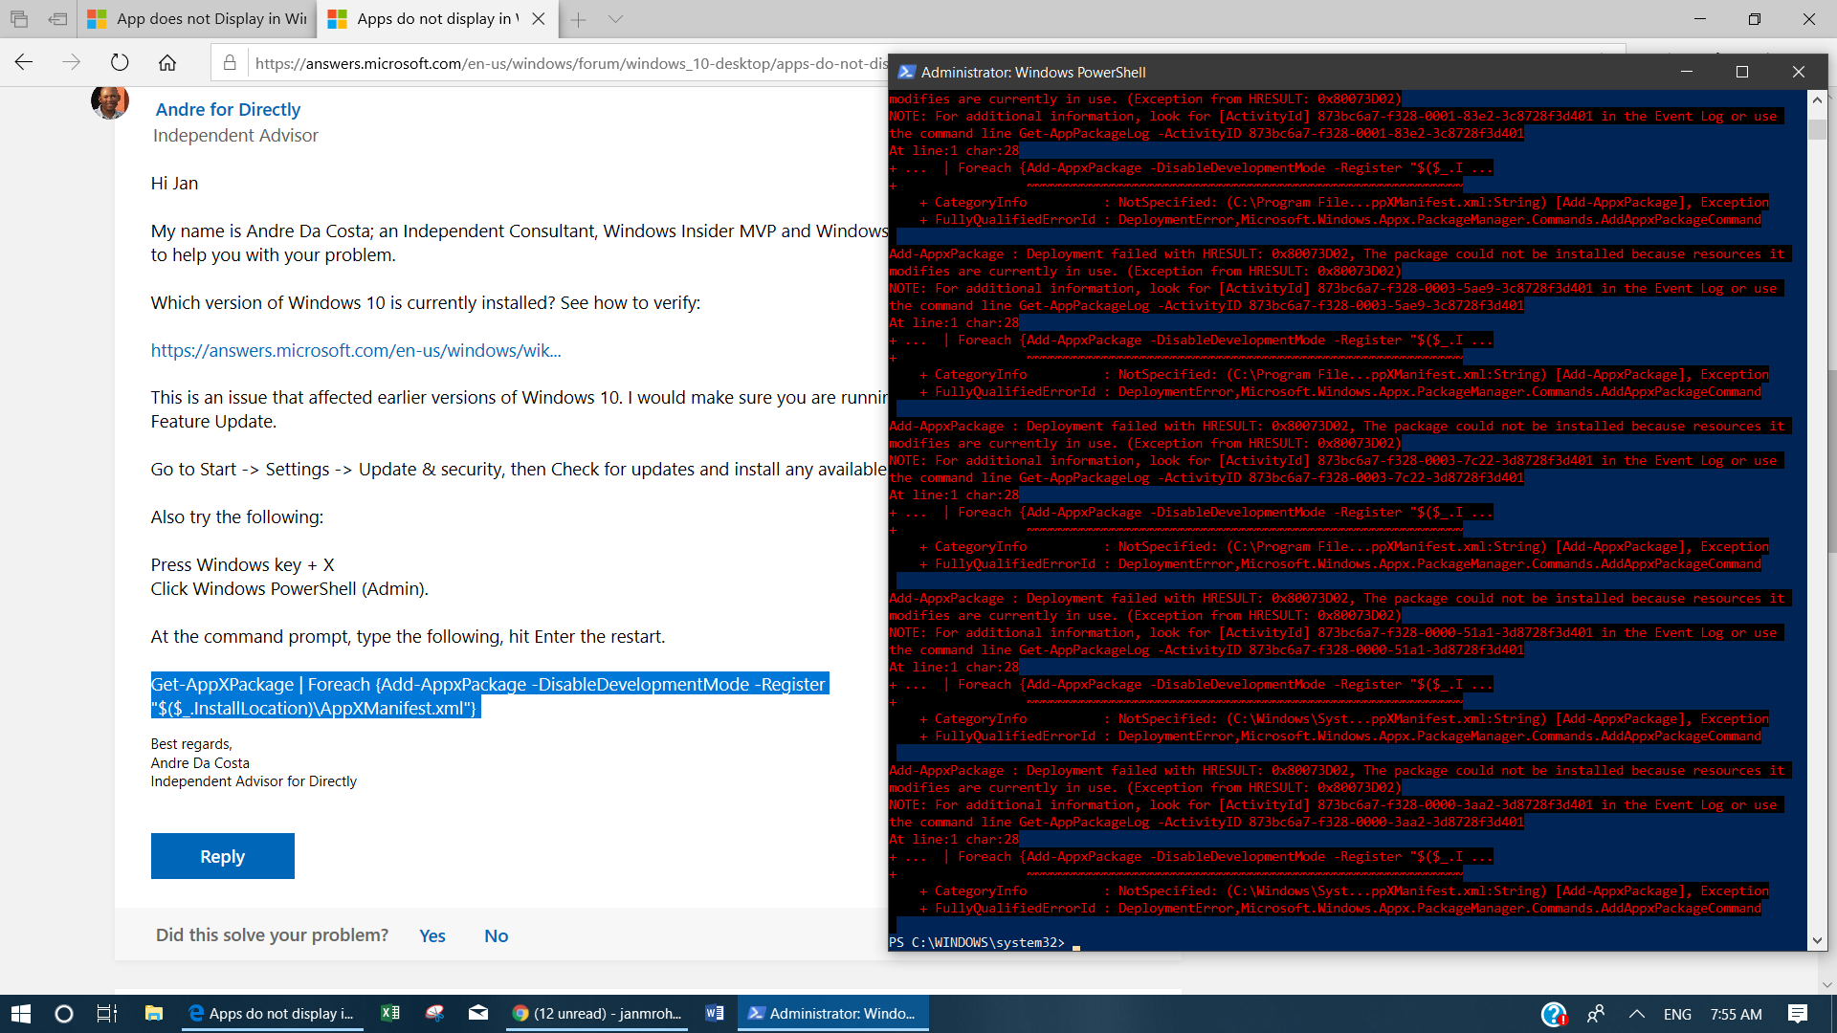Click the address bar URL field
Screen dimensions: 1837x1033
click(570, 63)
